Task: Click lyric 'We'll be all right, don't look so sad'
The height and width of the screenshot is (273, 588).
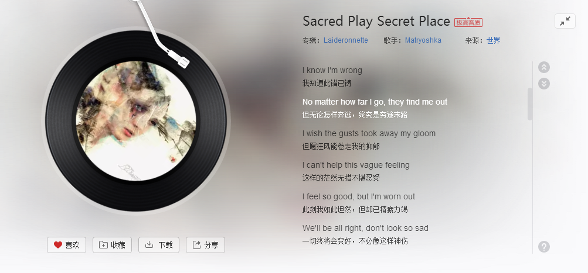Action: pos(365,228)
